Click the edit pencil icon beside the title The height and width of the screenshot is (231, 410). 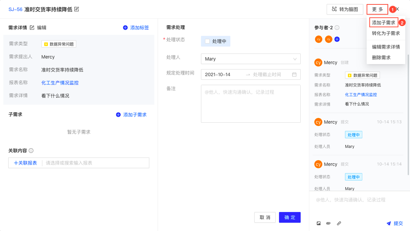coord(77,9)
